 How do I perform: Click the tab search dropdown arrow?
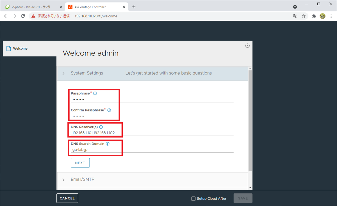[x=295, y=7]
